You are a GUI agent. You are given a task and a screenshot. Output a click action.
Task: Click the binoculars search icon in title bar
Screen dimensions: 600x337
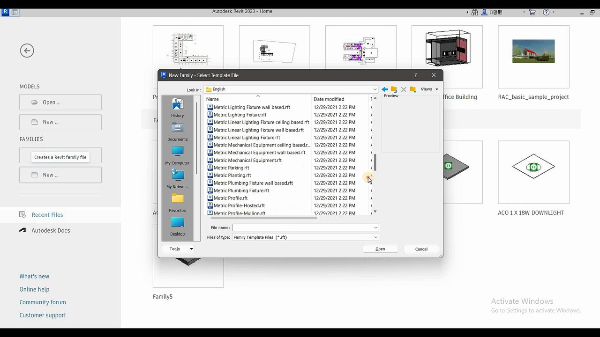pos(475,13)
